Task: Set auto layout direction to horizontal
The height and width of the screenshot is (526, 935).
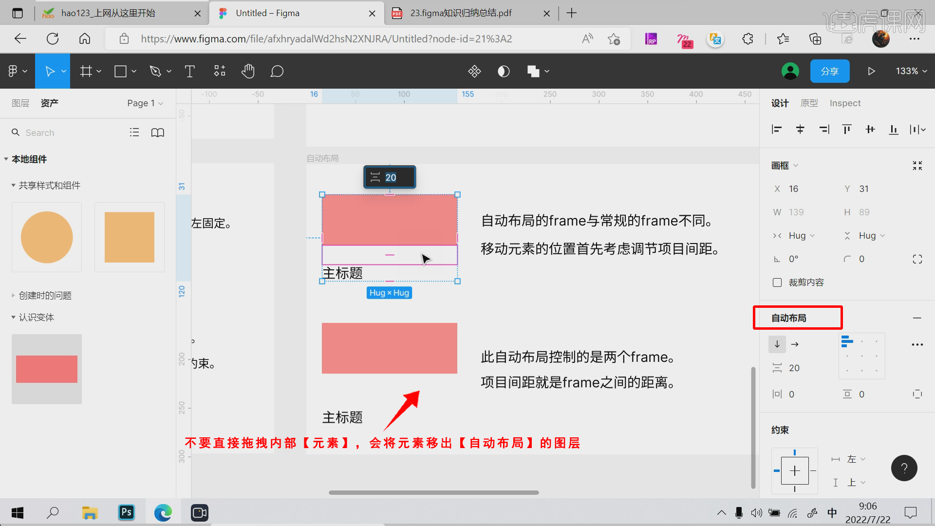Action: pos(794,344)
